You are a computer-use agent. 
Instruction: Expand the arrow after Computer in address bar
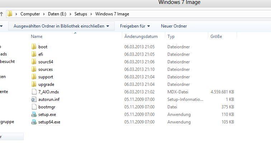(x=44, y=14)
